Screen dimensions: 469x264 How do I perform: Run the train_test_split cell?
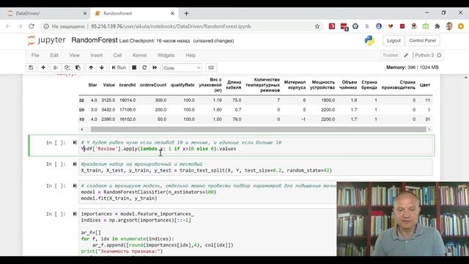point(75,164)
